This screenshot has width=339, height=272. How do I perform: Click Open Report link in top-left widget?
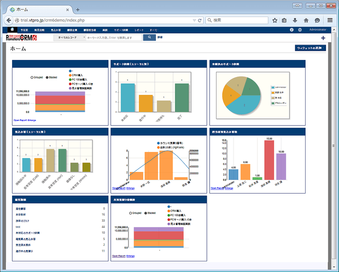point(20,119)
